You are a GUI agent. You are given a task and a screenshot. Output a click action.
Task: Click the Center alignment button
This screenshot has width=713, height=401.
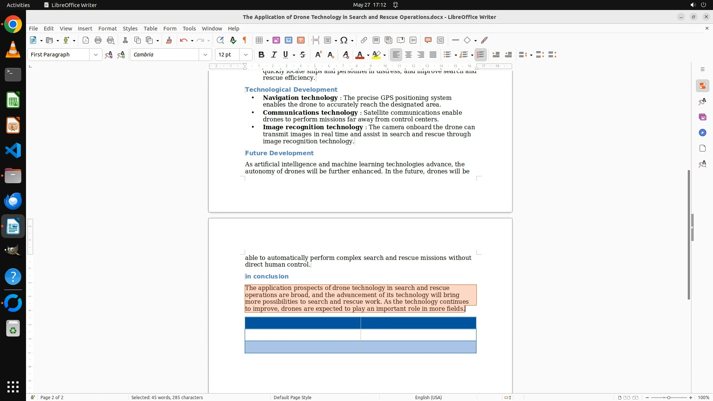[x=408, y=55]
